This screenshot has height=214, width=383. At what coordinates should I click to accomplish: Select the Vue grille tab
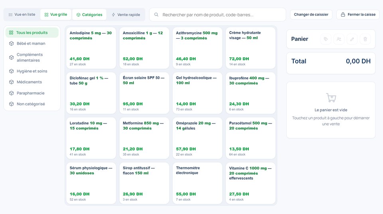pos(56,14)
